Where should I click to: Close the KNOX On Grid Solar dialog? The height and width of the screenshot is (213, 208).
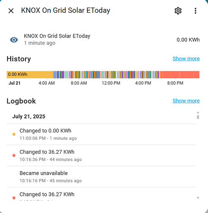coord(11,11)
